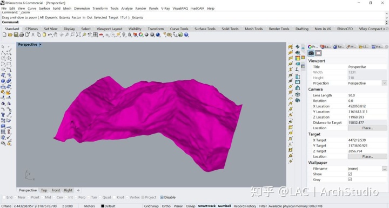Image resolution: width=389 pixels, height=208 pixels.
Task: Click the Explode tool icon in left sidebar
Action: coord(9,92)
